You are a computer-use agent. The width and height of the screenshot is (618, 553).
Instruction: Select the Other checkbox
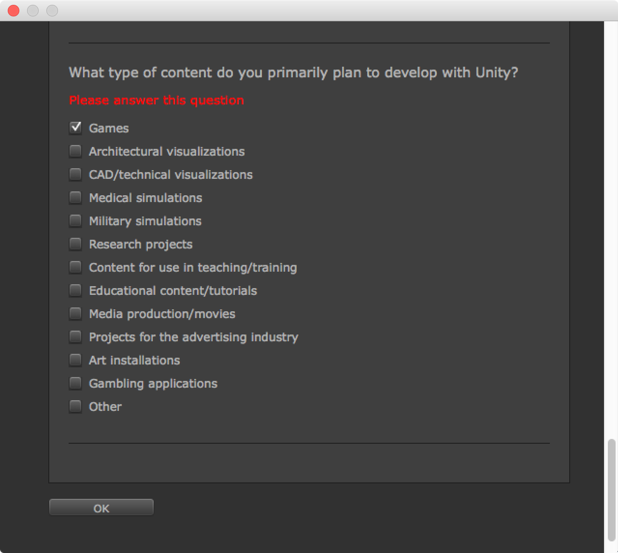click(75, 407)
